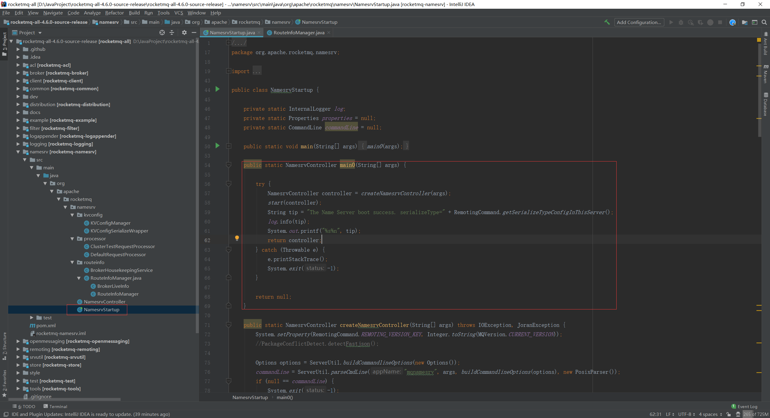Open the Refactor menu
The width and height of the screenshot is (770, 418).
114,13
